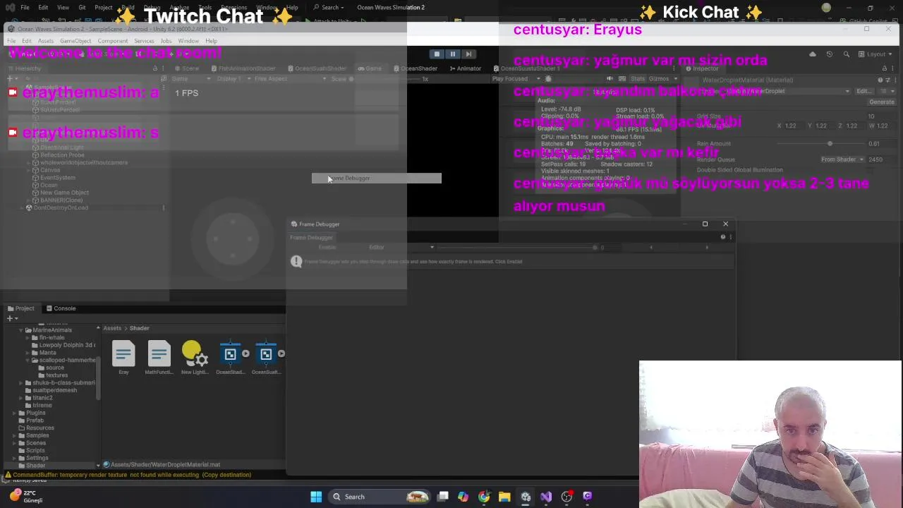This screenshot has height=508, width=903.
Task: Maximize the Frame Debugger window
Action: coord(705,224)
